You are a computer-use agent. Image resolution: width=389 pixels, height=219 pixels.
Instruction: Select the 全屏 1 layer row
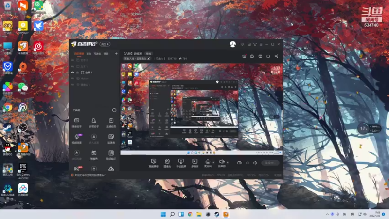coord(94,73)
